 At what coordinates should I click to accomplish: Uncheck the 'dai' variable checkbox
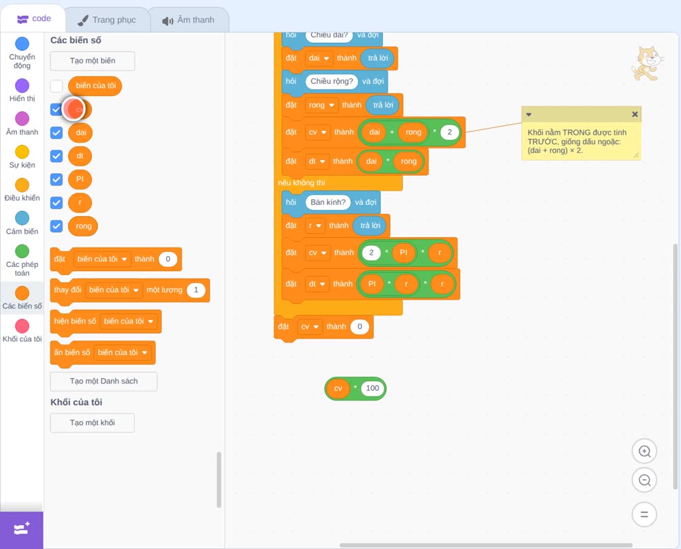point(57,132)
